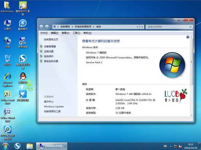Screen dimensions: 201x150
Task: Launch 搜狗高速浏览器 desktop shortcut
Action: (23, 62)
